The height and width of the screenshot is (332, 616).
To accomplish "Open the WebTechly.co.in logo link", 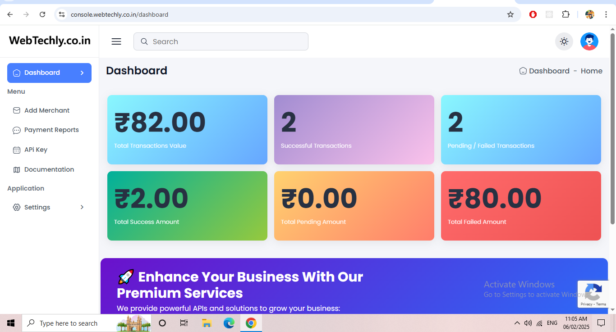I will (49, 41).
